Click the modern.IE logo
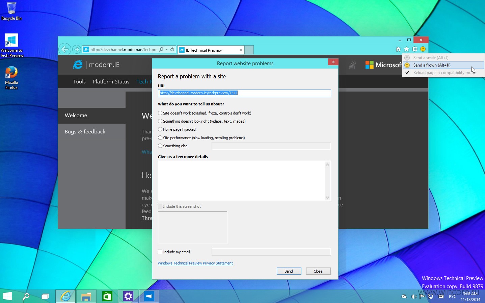 tap(96, 65)
